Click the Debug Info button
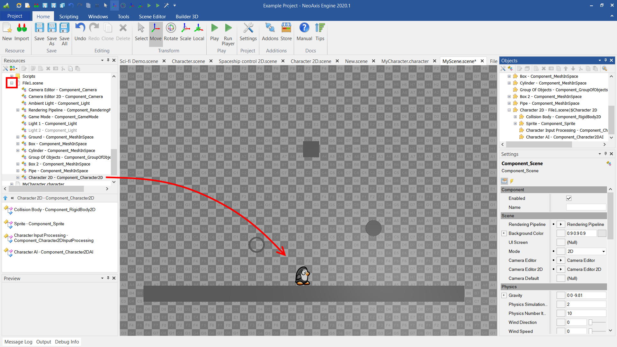 pos(67,342)
